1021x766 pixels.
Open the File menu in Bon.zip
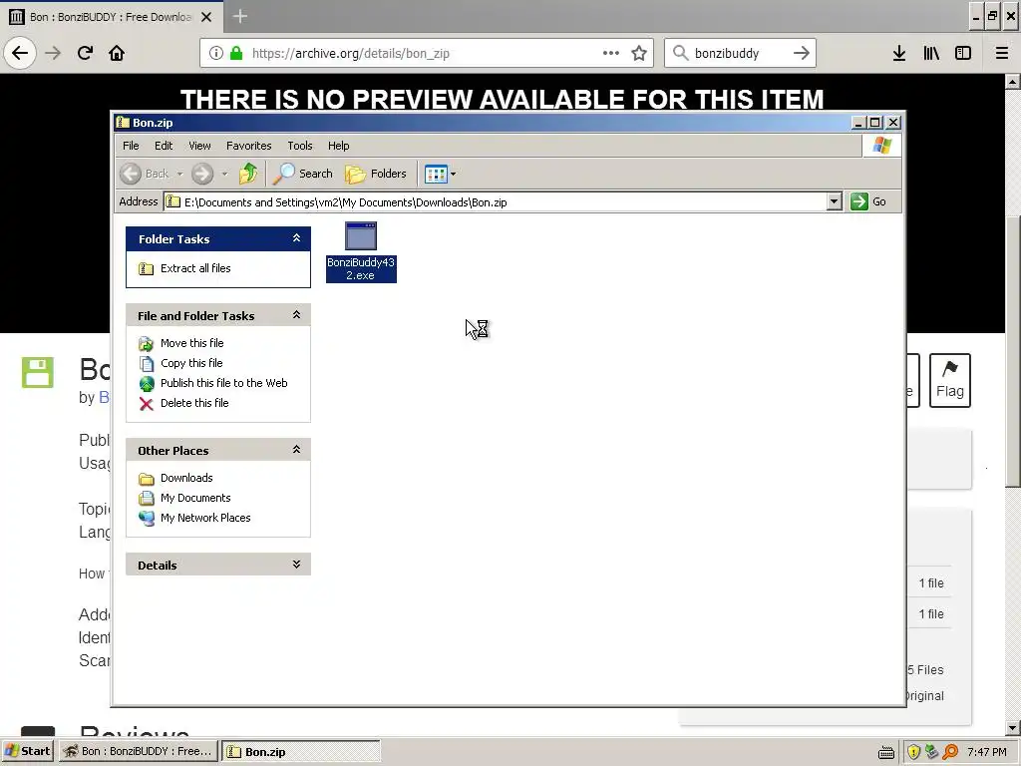131,146
